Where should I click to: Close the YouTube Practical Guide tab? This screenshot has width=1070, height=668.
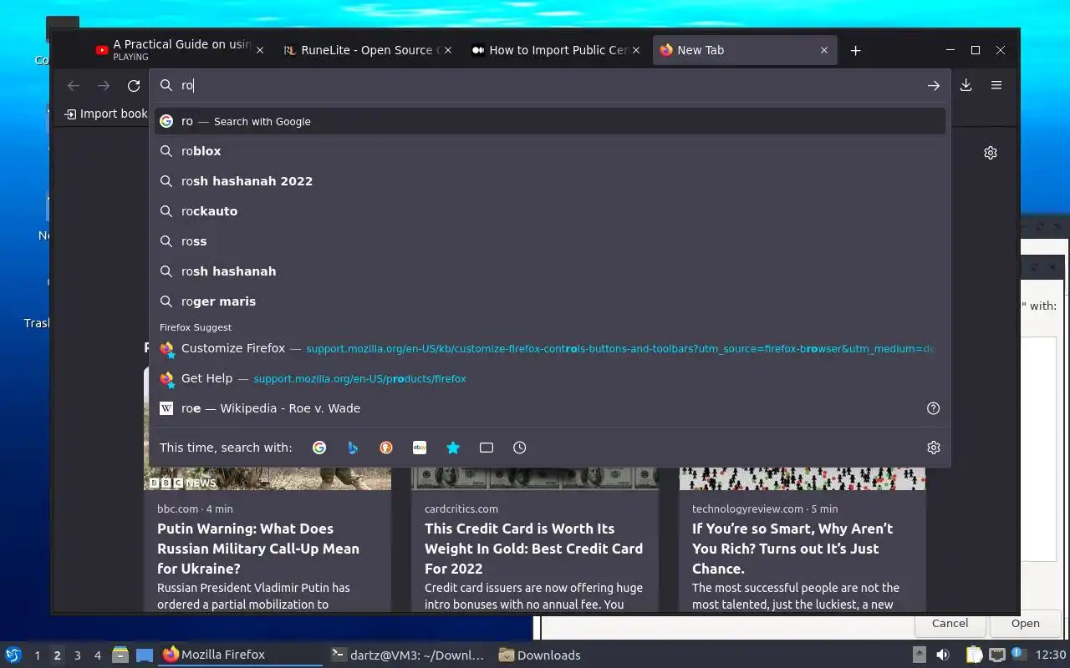[259, 50]
